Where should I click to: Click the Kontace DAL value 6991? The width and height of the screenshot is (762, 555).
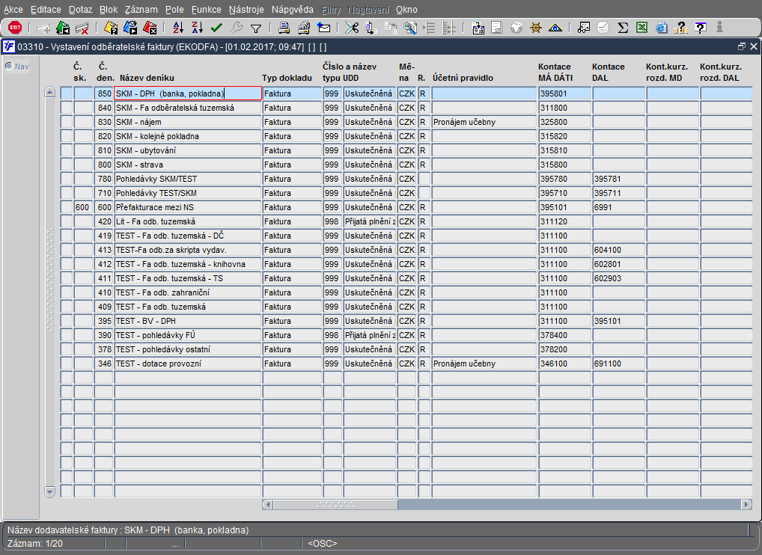tap(618, 207)
